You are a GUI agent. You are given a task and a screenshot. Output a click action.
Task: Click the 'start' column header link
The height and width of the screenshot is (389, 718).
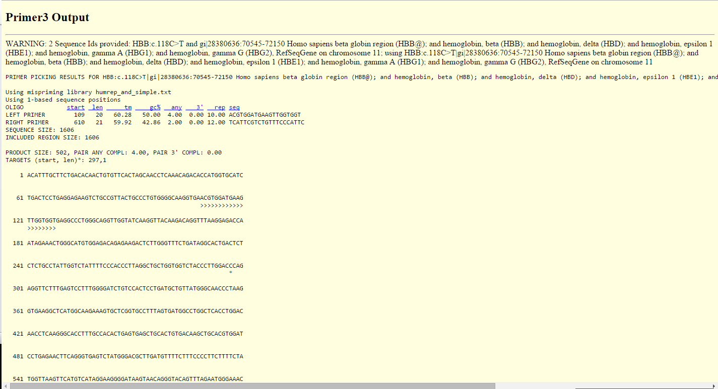coord(76,107)
